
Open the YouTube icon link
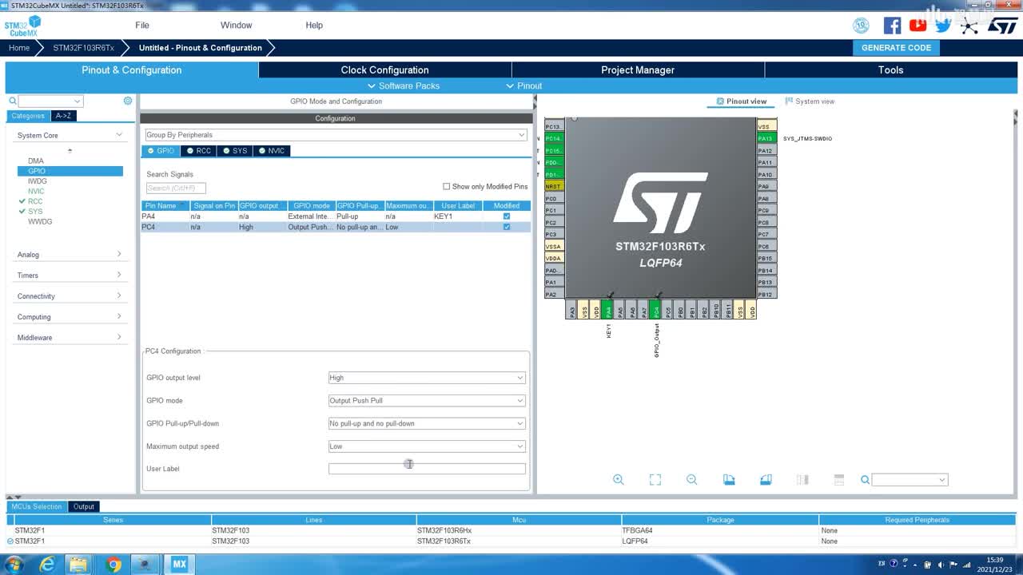point(918,26)
